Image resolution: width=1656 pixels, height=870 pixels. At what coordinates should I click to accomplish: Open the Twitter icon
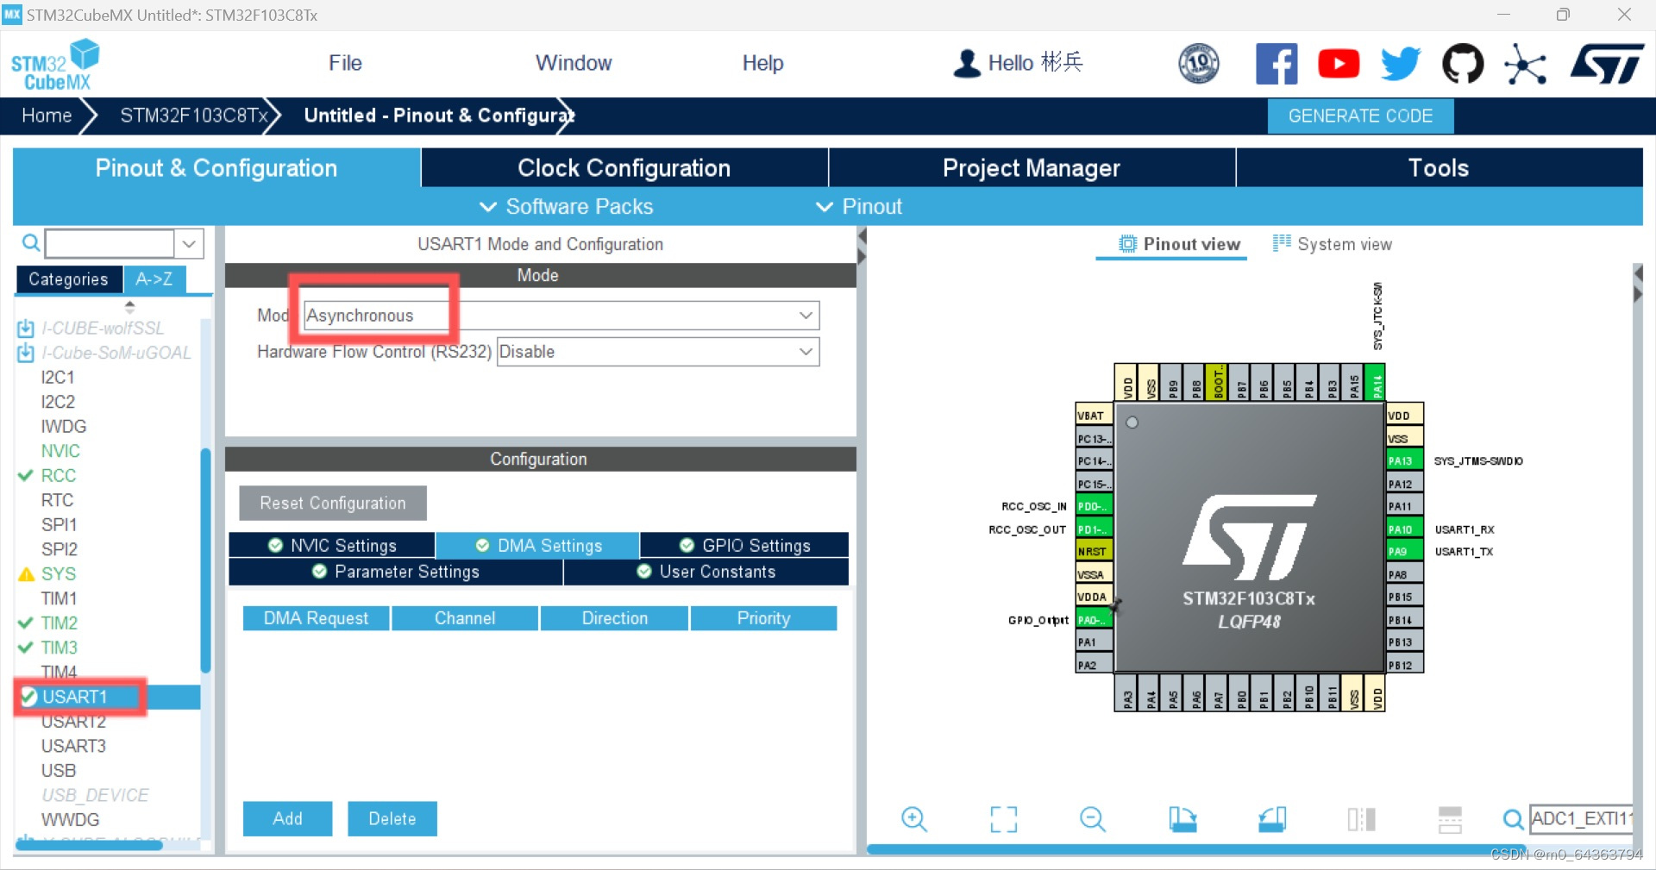click(1400, 63)
